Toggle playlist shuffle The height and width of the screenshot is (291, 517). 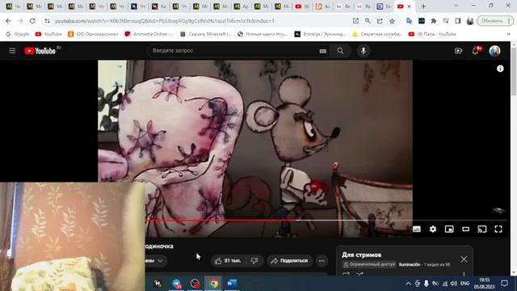click(359, 274)
